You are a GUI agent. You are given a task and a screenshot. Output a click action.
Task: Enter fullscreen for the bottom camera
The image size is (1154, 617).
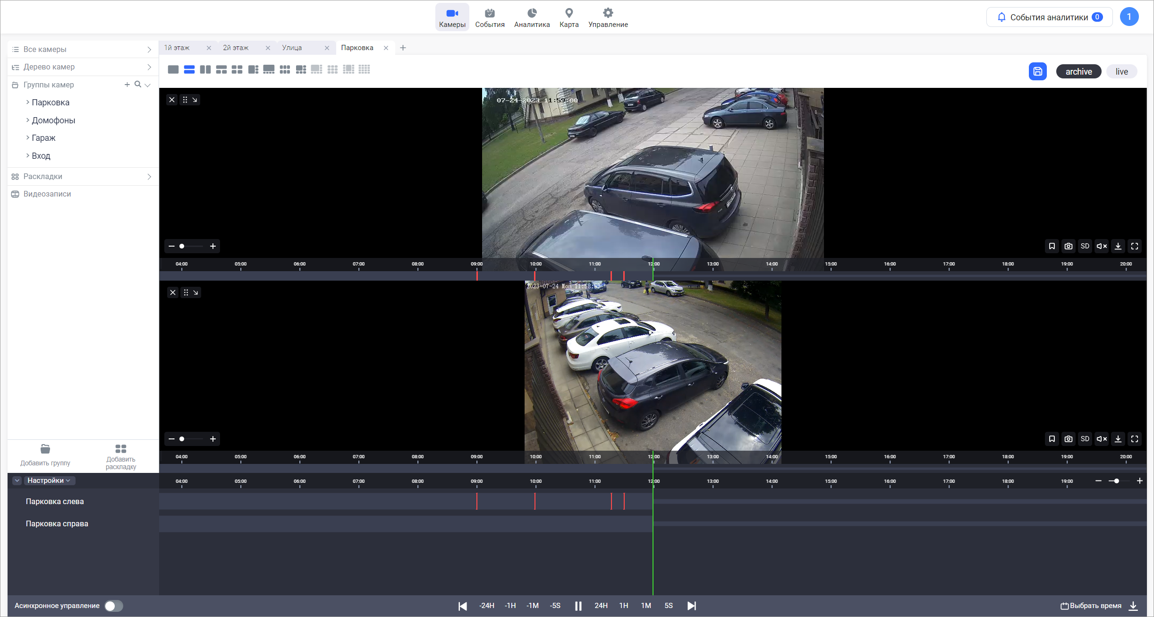click(x=1134, y=439)
